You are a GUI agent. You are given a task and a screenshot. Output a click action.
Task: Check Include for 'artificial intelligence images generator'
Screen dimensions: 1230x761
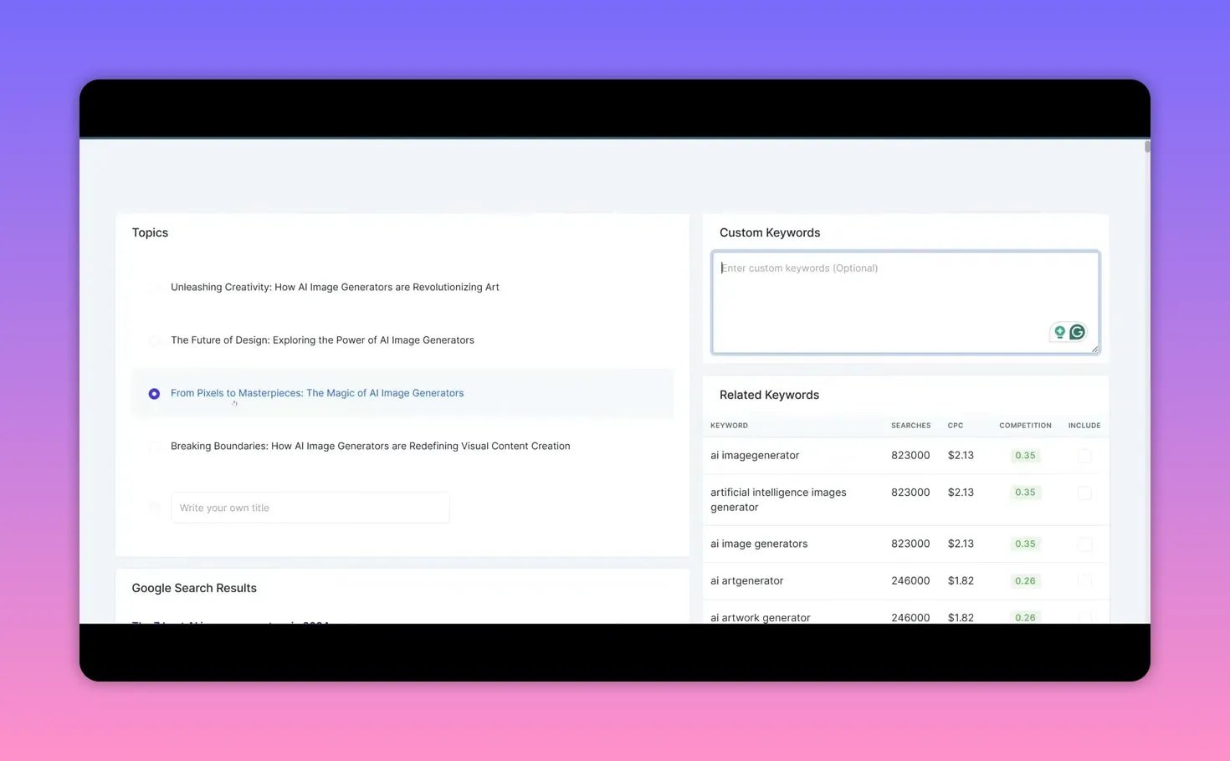pos(1084,493)
